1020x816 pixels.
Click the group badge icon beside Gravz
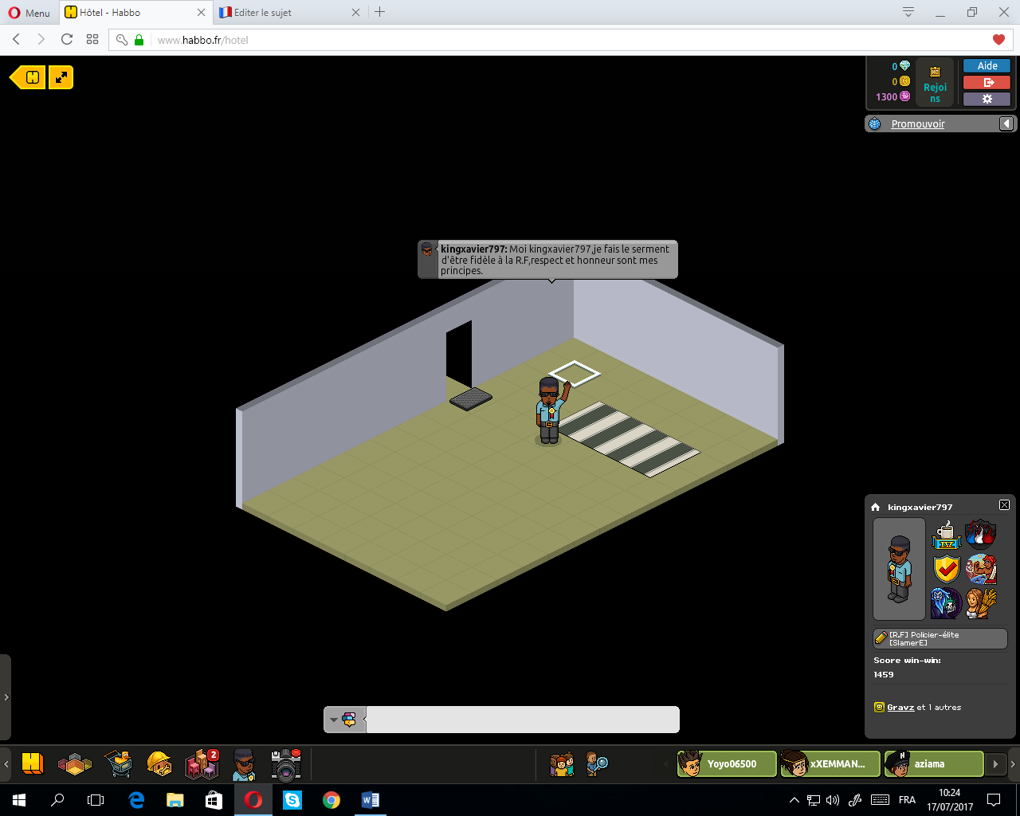879,707
